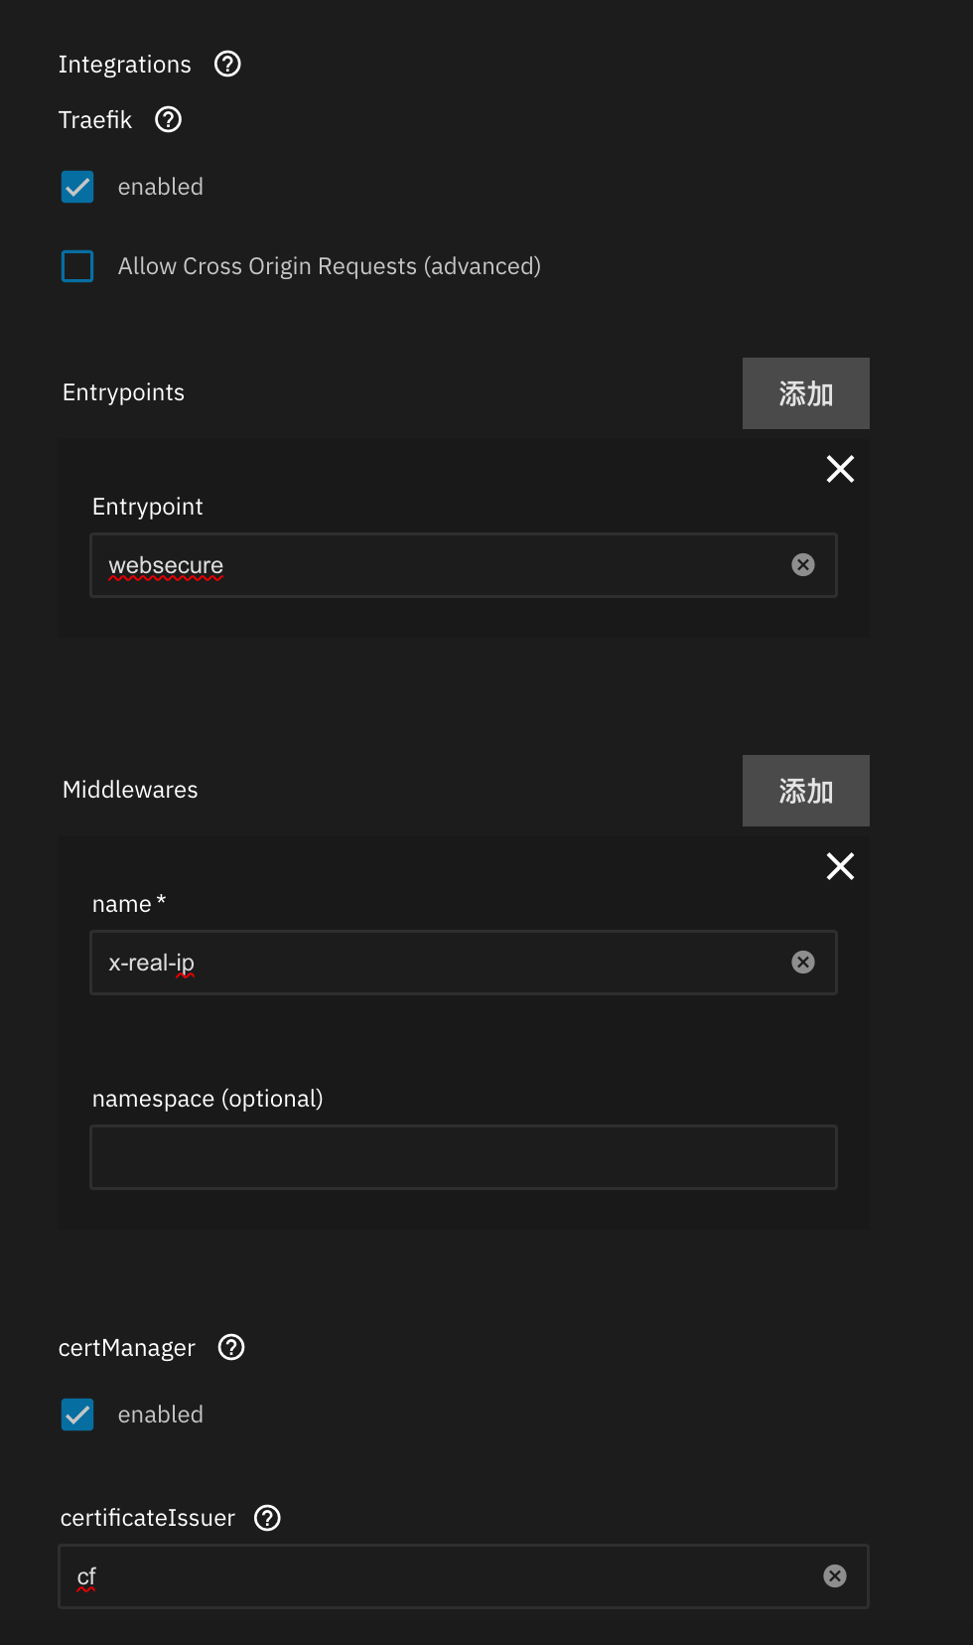973x1645 pixels.
Task: Clear the certificateIssuer cf value
Action: pyautogui.click(x=835, y=1576)
